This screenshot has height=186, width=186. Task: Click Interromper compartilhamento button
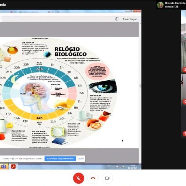(60, 158)
